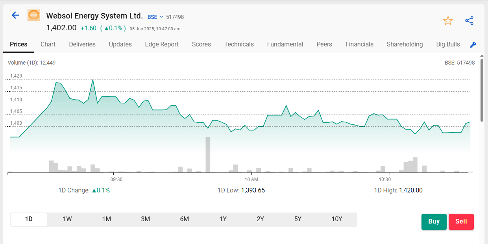Image resolution: width=488 pixels, height=244 pixels.
Task: Click the red Sell button
Action: coord(461,222)
